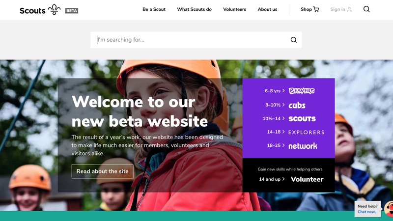Viewport: 393px width, 221px height.
Task: Click the BETA badge
Action: 72,10
